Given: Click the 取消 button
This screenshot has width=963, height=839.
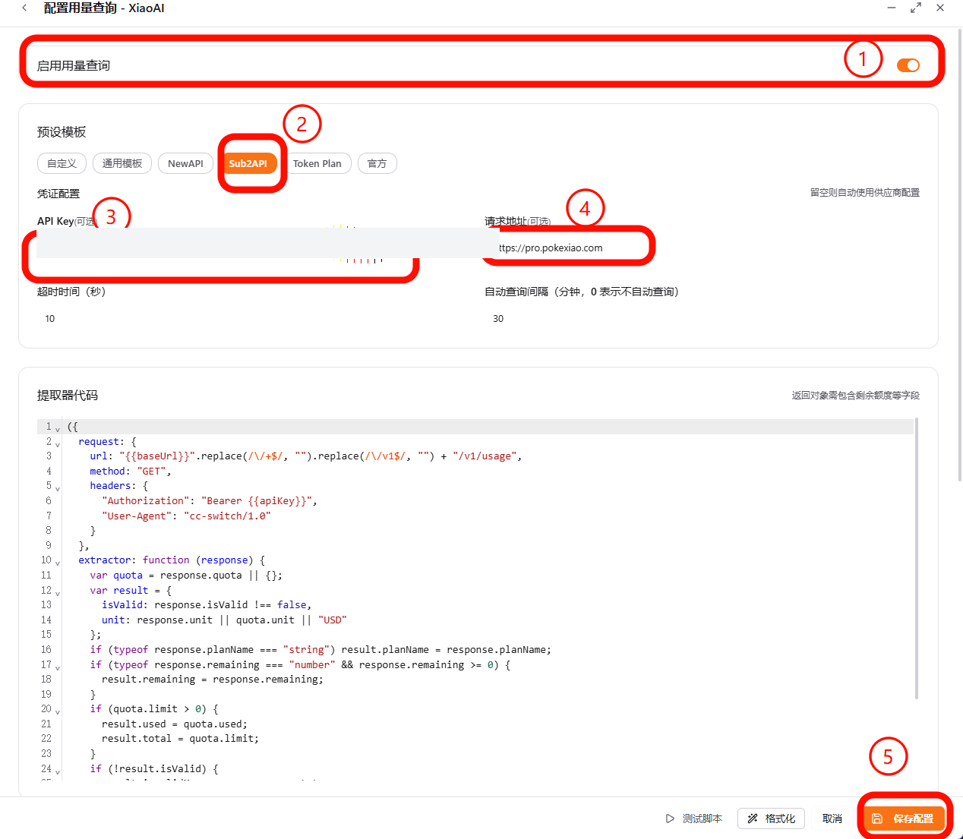Looking at the screenshot, I should pyautogui.click(x=832, y=818).
